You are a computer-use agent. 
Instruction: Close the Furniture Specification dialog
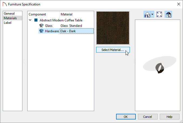pos(179,4)
